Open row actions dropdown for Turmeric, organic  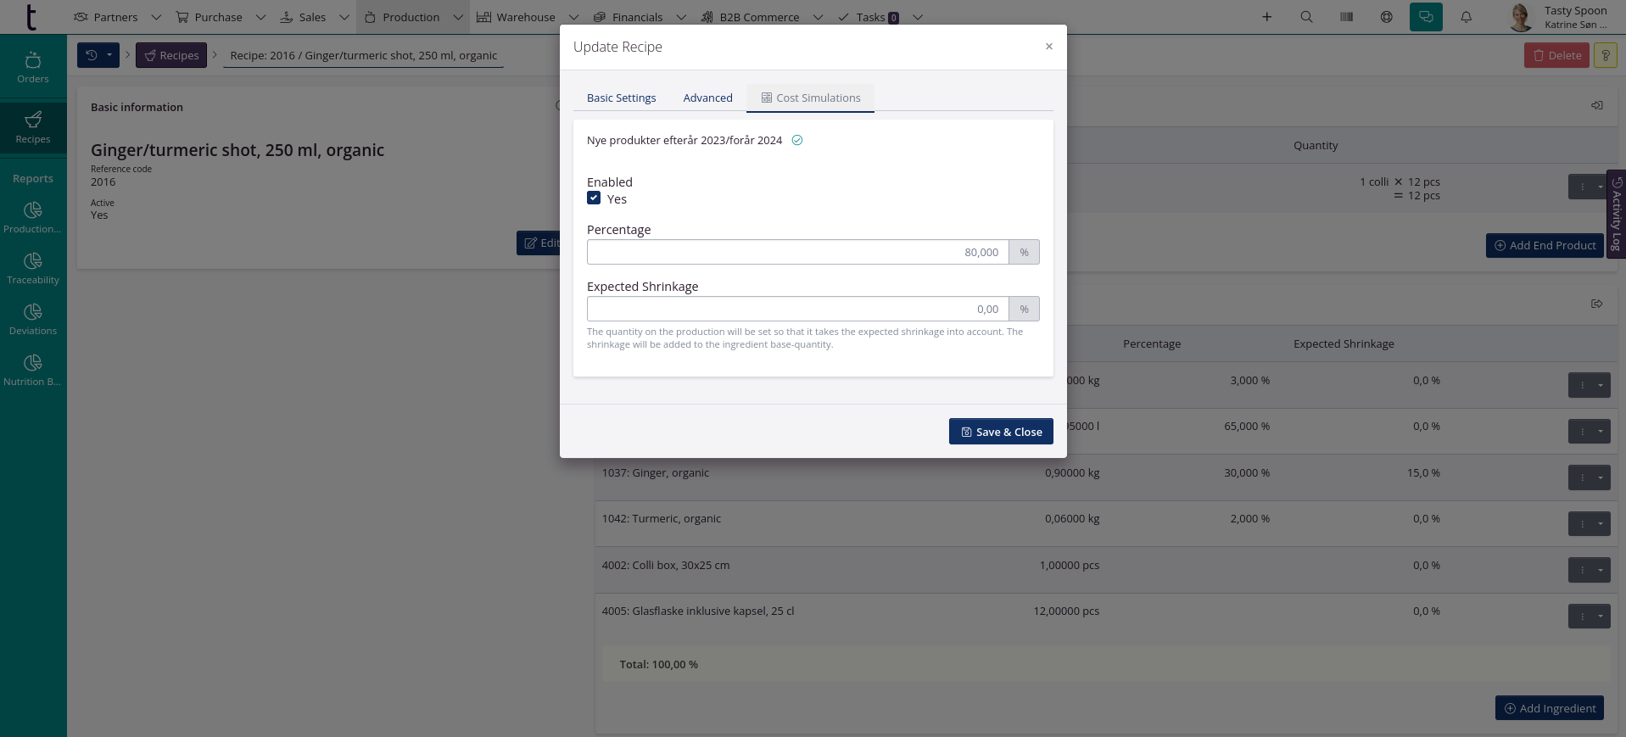click(x=1600, y=523)
